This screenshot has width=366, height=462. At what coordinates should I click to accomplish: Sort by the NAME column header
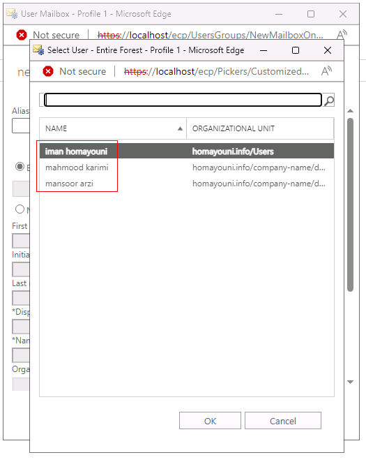tap(113, 128)
